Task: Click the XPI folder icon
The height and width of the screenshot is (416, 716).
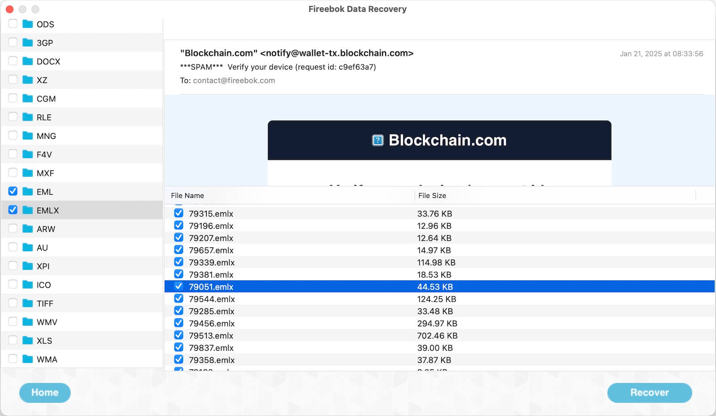Action: [28, 266]
